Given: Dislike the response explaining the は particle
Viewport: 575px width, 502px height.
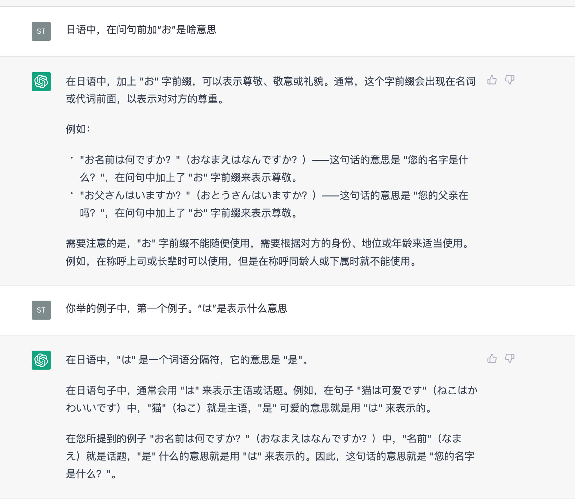Looking at the screenshot, I should 510,359.
